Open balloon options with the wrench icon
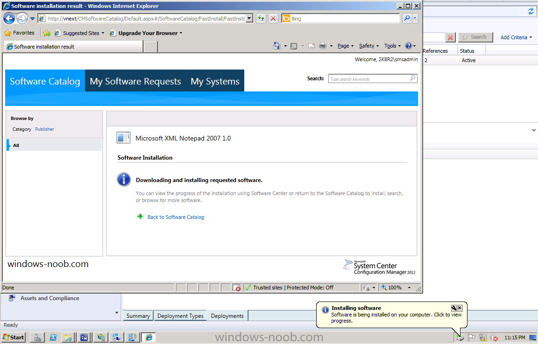Screen dimensions: 538x344 coord(454,308)
